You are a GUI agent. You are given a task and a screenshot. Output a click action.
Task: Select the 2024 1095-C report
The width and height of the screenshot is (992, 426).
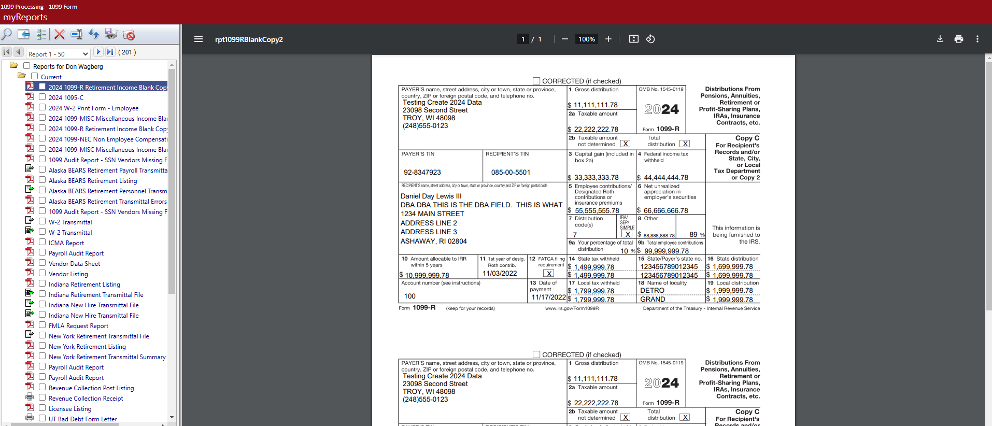point(66,97)
